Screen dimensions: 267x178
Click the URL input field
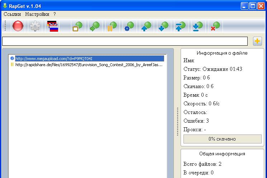tap(125, 41)
